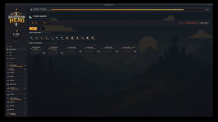218x122 pixels.
Task: Sell the Mithril Sickle tool
Action: coord(117,51)
